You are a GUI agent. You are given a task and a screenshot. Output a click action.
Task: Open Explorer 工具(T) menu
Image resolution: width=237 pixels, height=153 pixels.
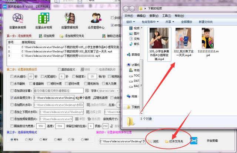(167, 16)
